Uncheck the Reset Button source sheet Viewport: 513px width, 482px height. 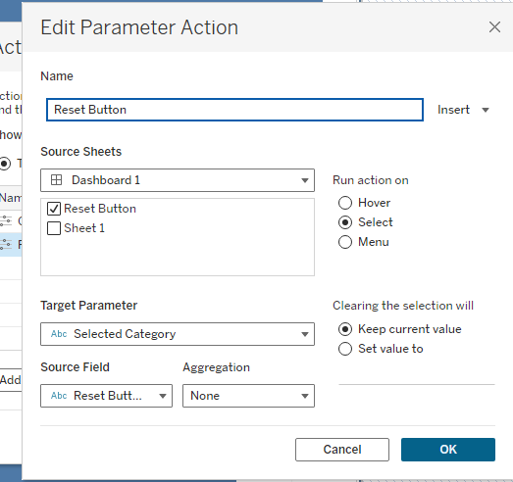click(54, 209)
